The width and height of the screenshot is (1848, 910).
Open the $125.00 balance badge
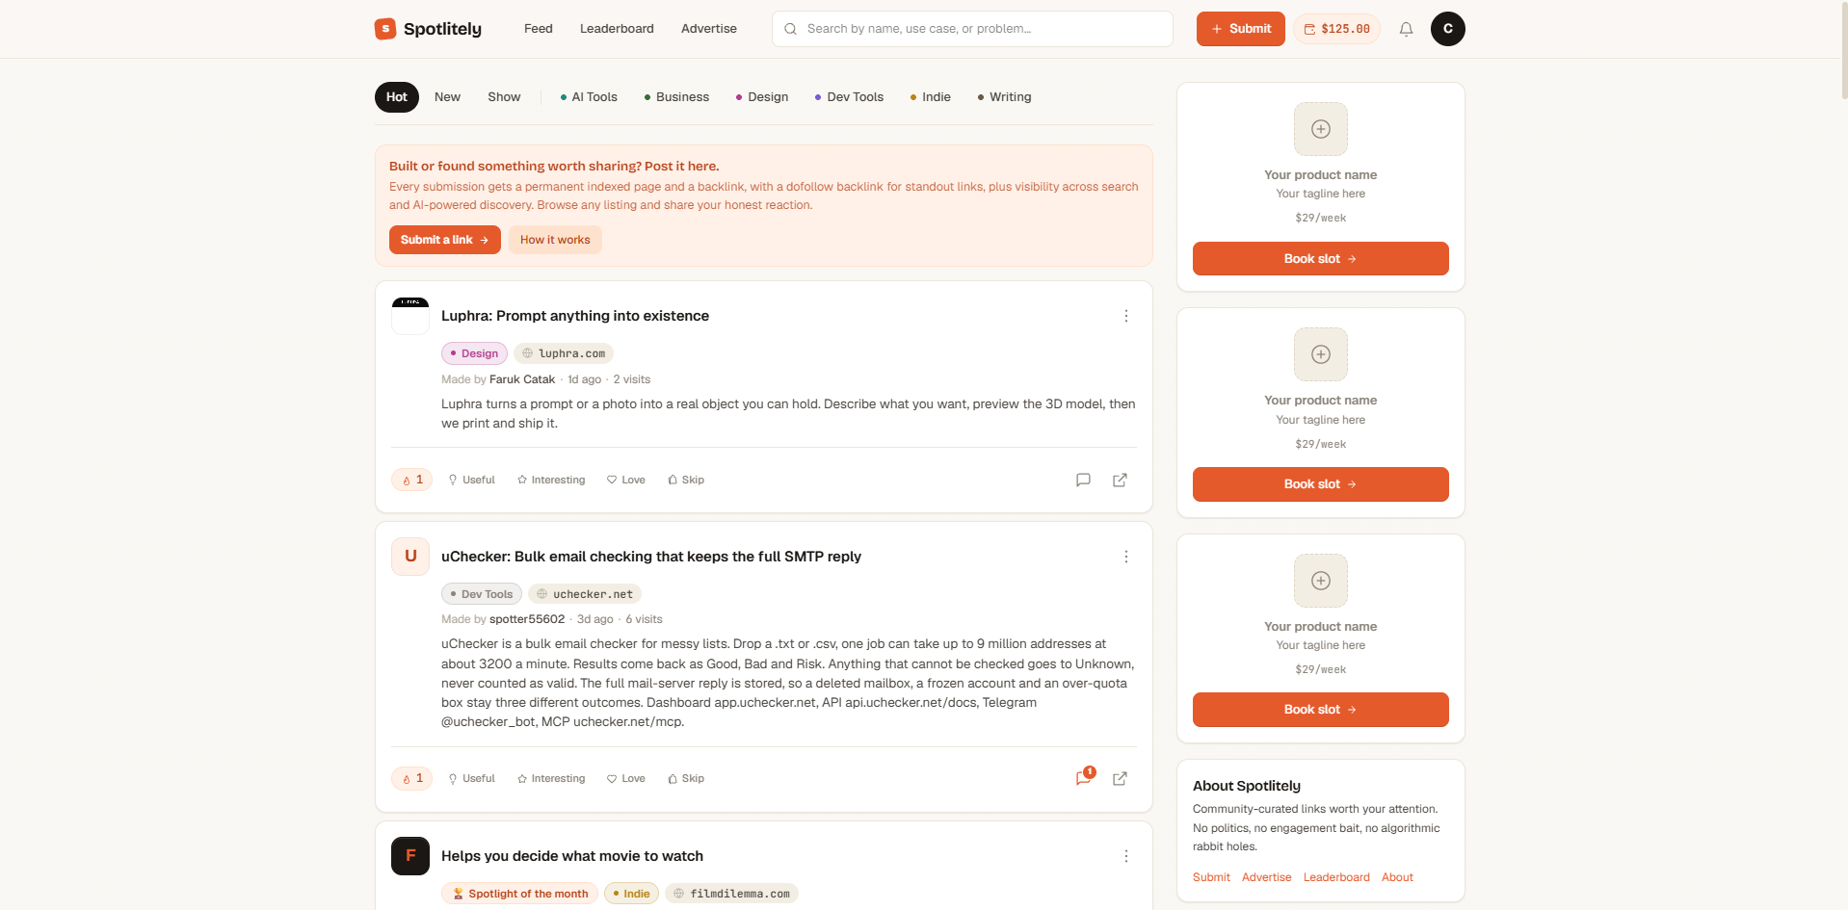(1336, 29)
